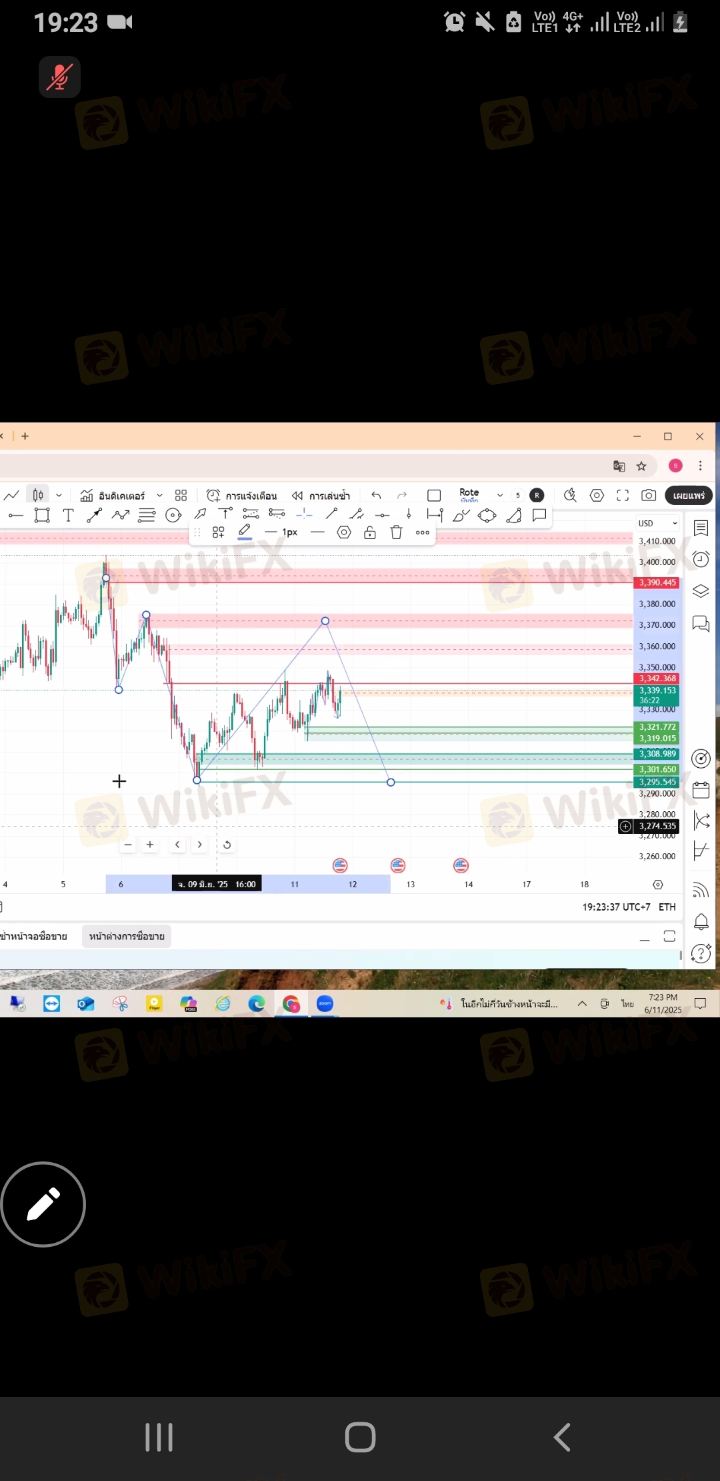Screen dimensions: 720x1481
Task: Take a chart snapshot with camera icon
Action: pyautogui.click(x=649, y=495)
